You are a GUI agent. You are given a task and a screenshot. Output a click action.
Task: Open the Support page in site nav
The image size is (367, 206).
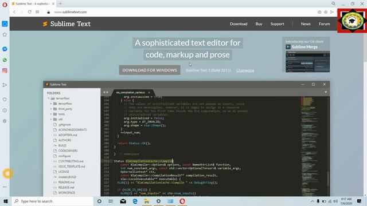point(277,24)
